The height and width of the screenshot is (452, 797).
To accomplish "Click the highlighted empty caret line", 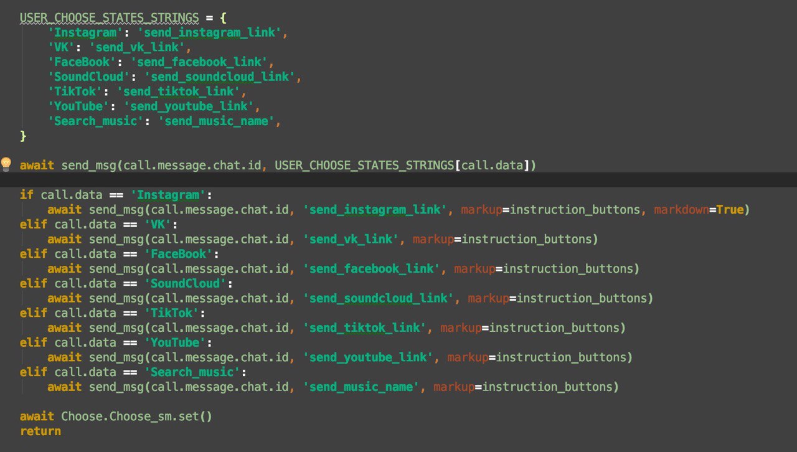I will coord(398,180).
